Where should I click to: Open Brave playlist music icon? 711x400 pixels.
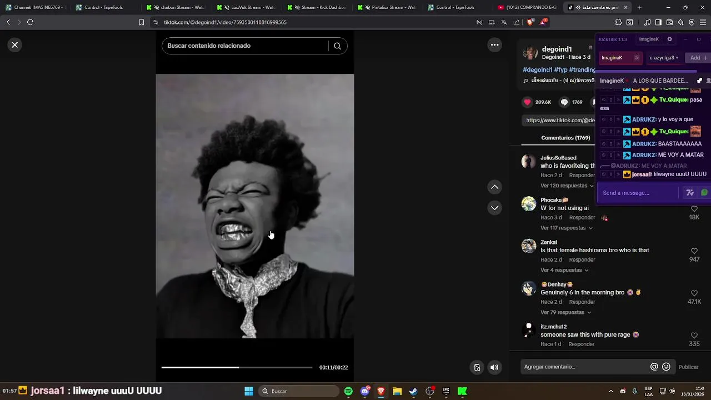647,22
